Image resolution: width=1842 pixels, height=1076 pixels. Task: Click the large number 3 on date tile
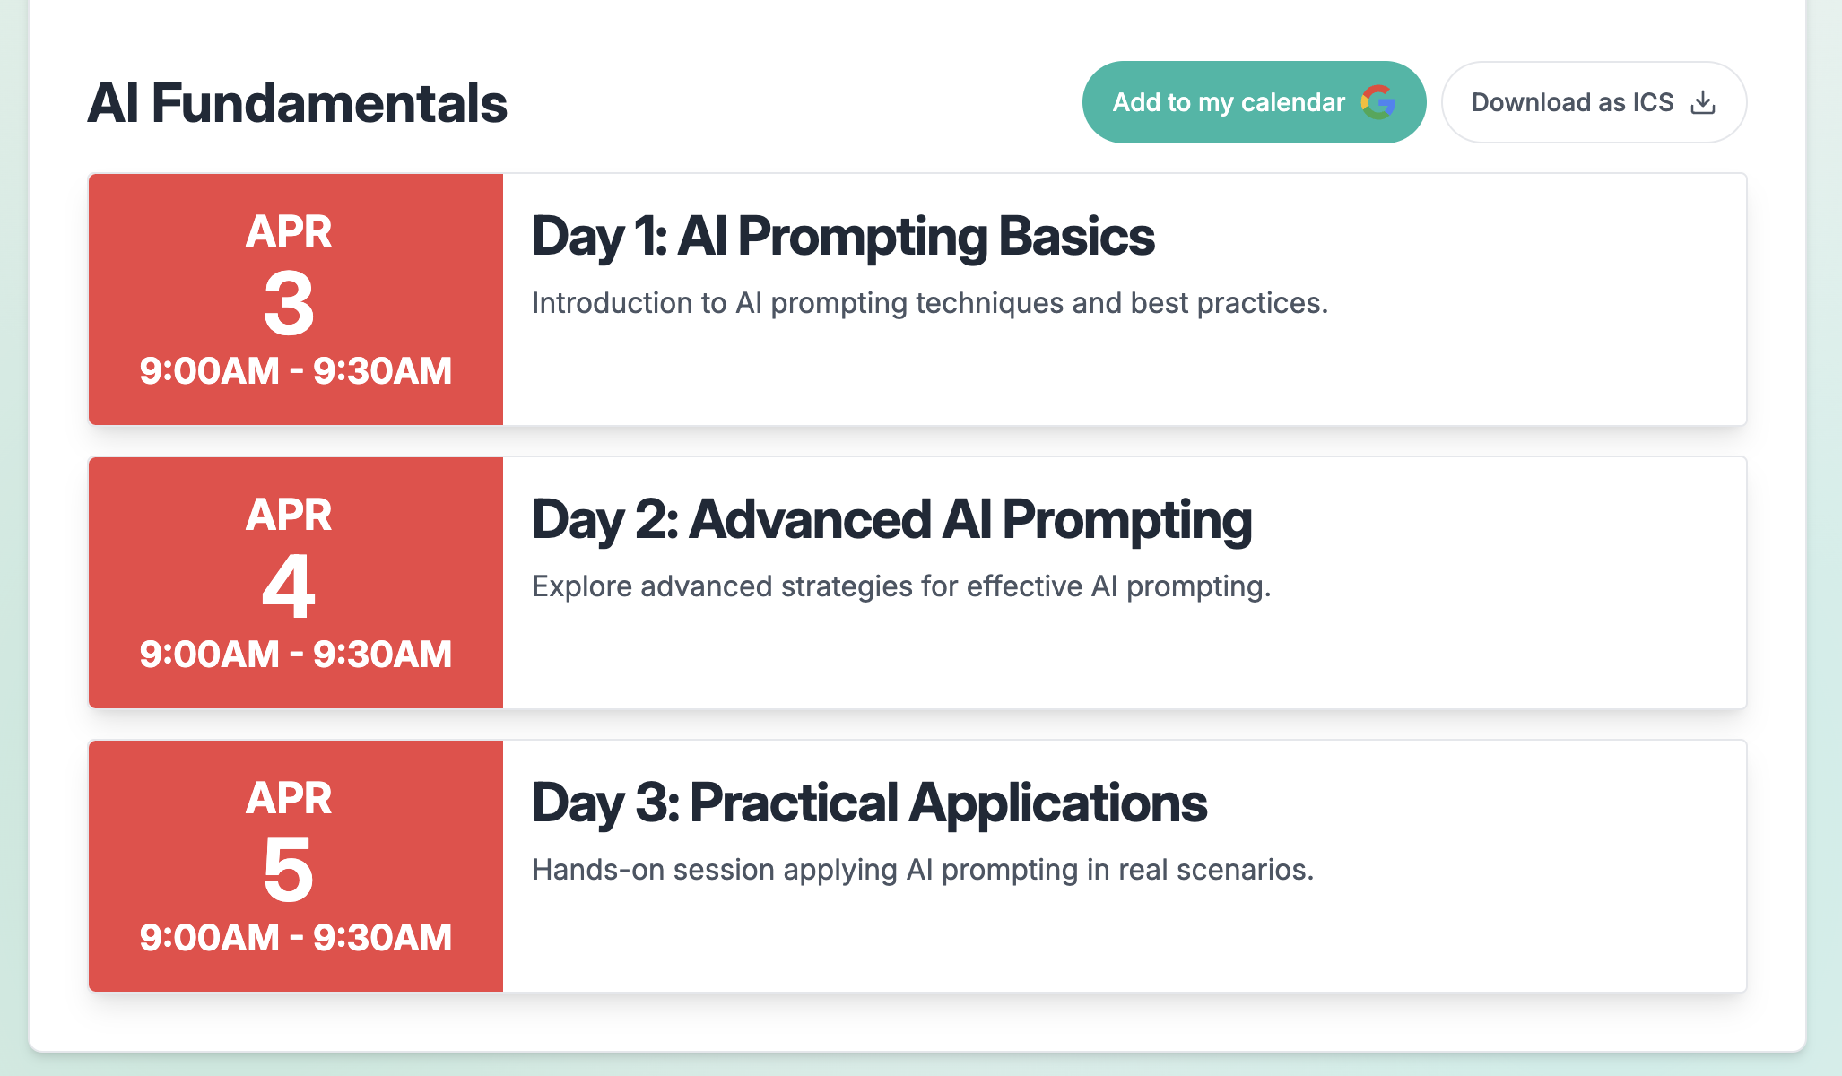289,305
